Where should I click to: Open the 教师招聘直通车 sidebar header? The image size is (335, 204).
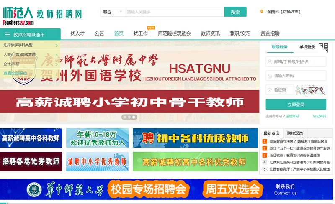[x=30, y=34]
